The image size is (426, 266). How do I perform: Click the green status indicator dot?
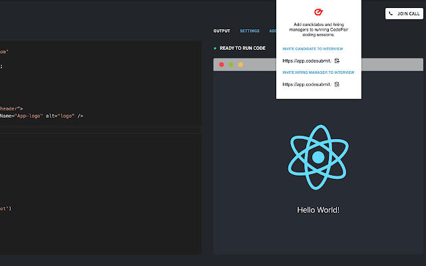pos(215,49)
